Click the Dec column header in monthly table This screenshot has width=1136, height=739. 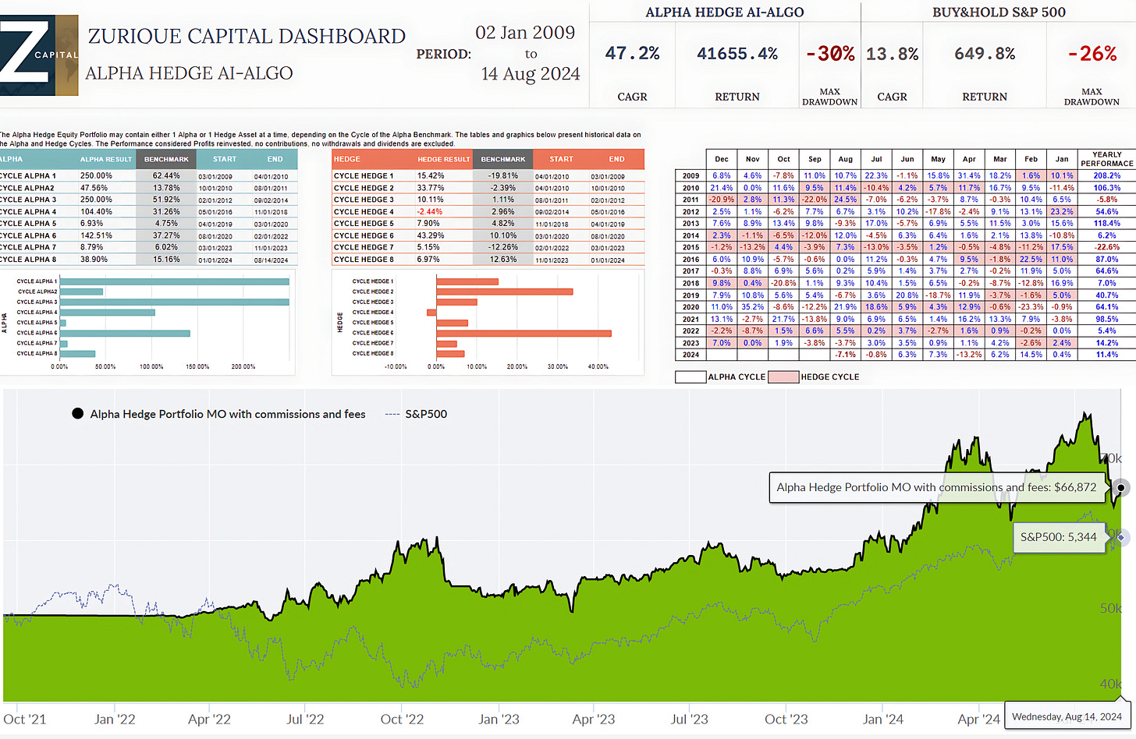[722, 159]
